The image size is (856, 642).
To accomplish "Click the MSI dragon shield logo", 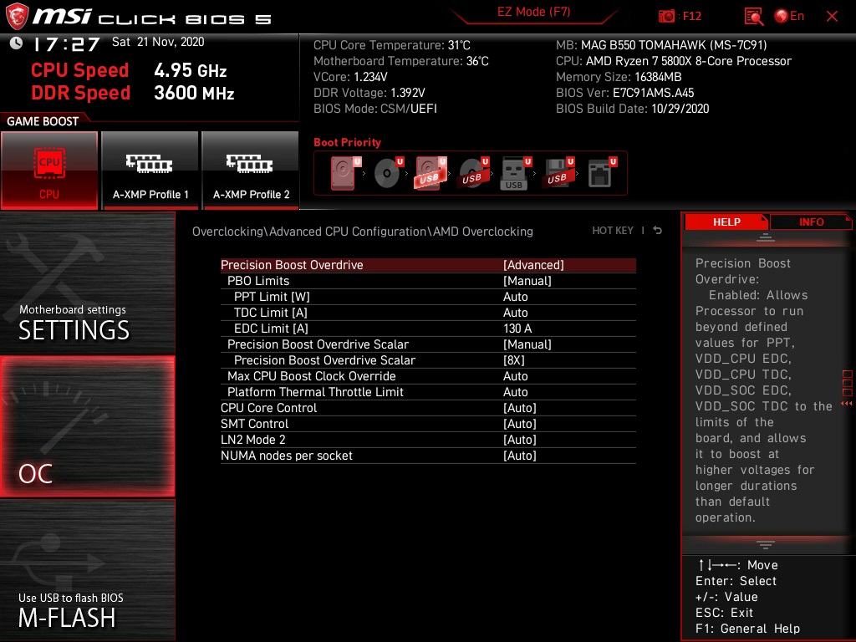I will click(x=17, y=17).
